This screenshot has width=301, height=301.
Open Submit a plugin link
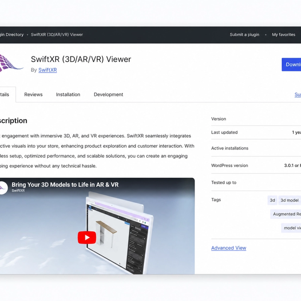coord(244,35)
